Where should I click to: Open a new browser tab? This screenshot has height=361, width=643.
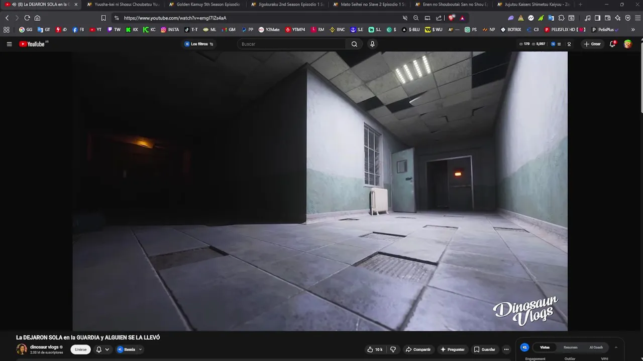[580, 5]
